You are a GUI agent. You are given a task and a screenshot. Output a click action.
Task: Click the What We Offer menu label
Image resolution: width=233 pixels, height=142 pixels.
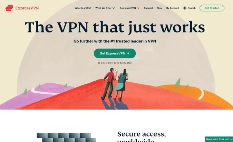point(104,8)
